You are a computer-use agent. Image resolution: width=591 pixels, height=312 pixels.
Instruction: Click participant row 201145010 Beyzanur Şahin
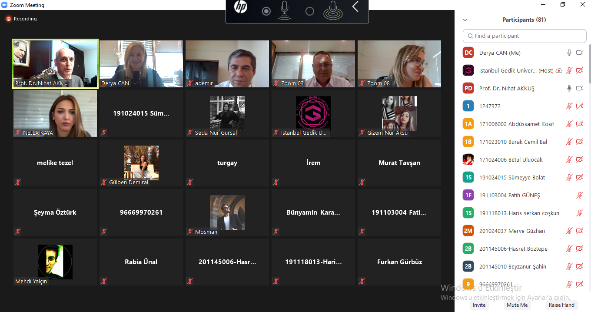(x=523, y=266)
